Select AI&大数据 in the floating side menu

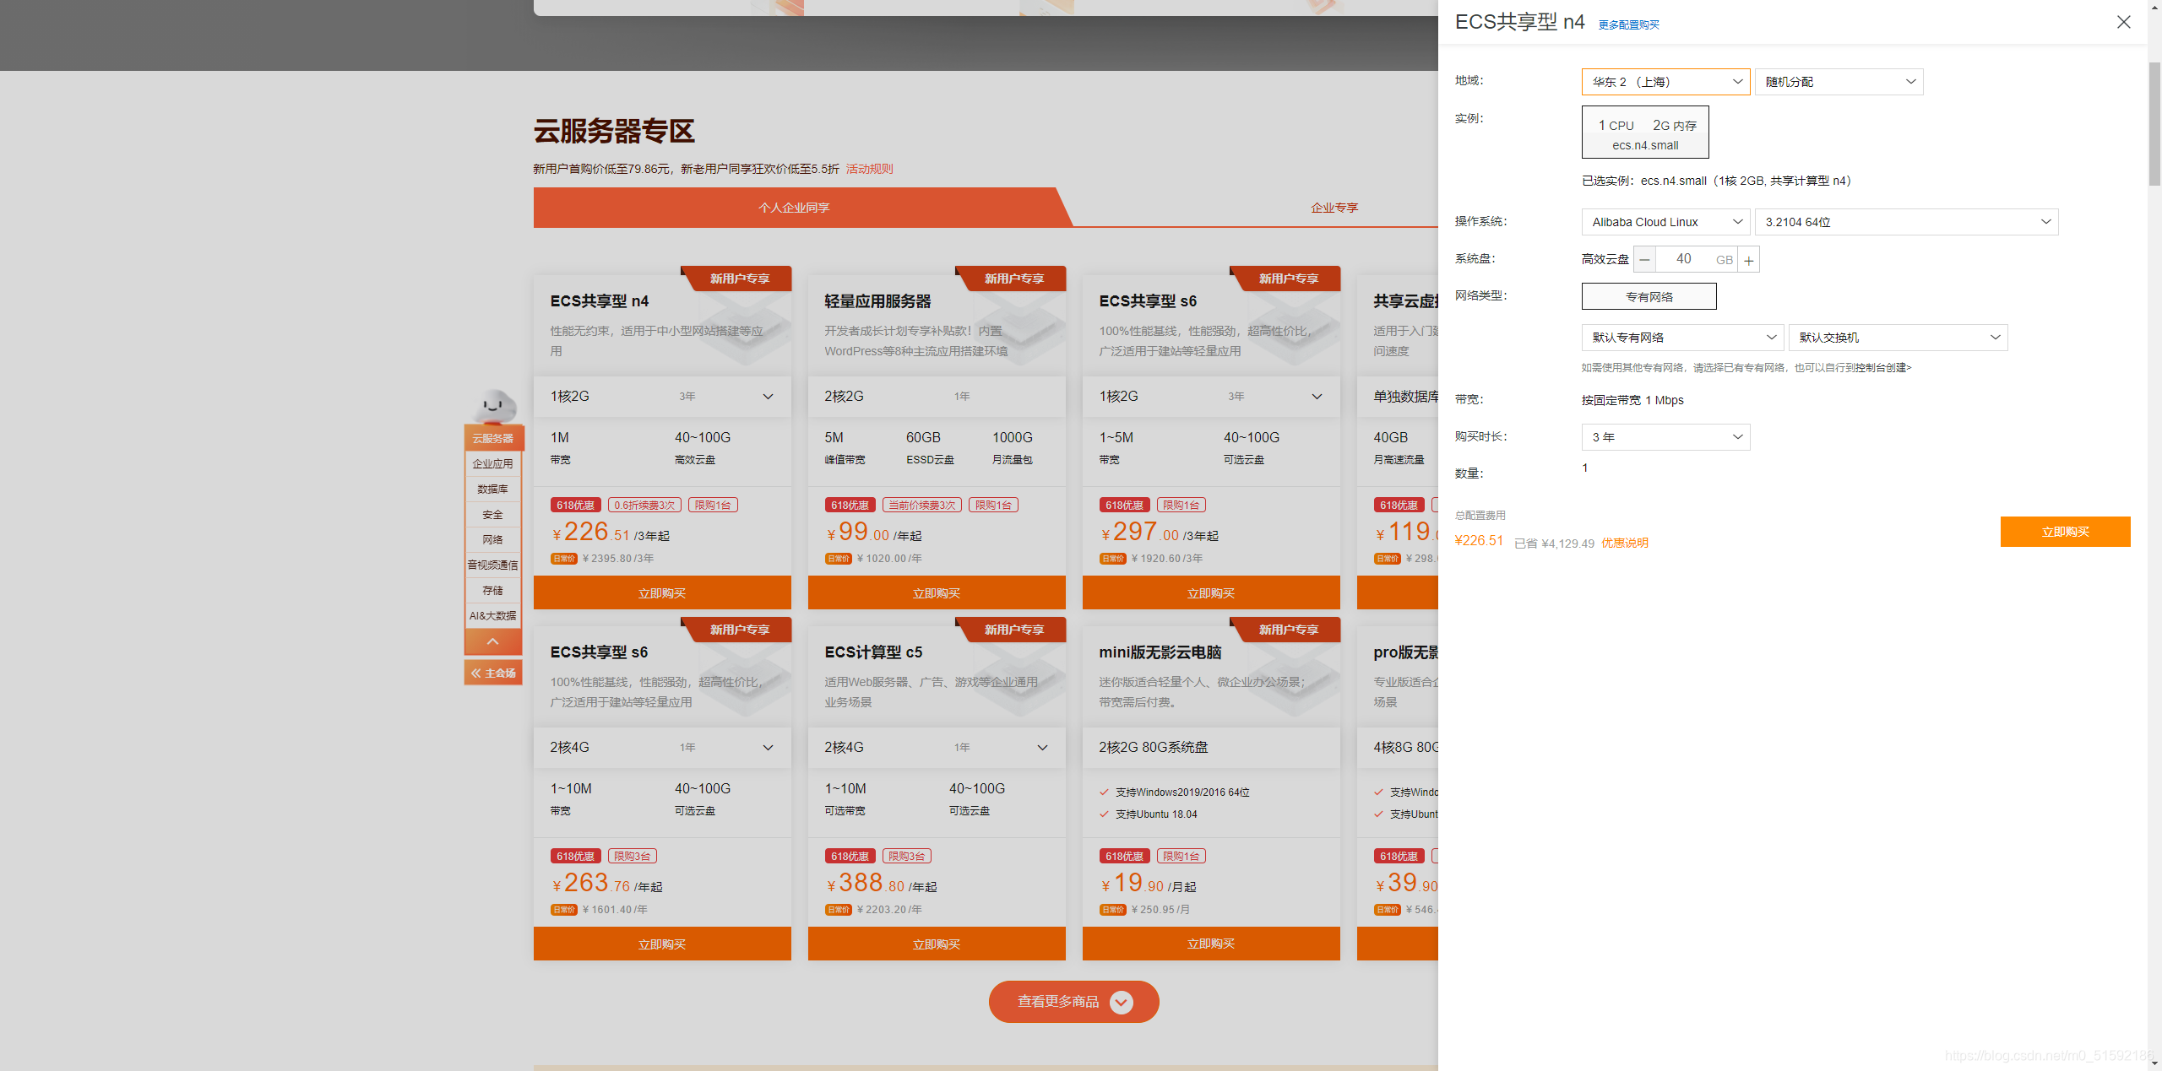click(x=493, y=615)
